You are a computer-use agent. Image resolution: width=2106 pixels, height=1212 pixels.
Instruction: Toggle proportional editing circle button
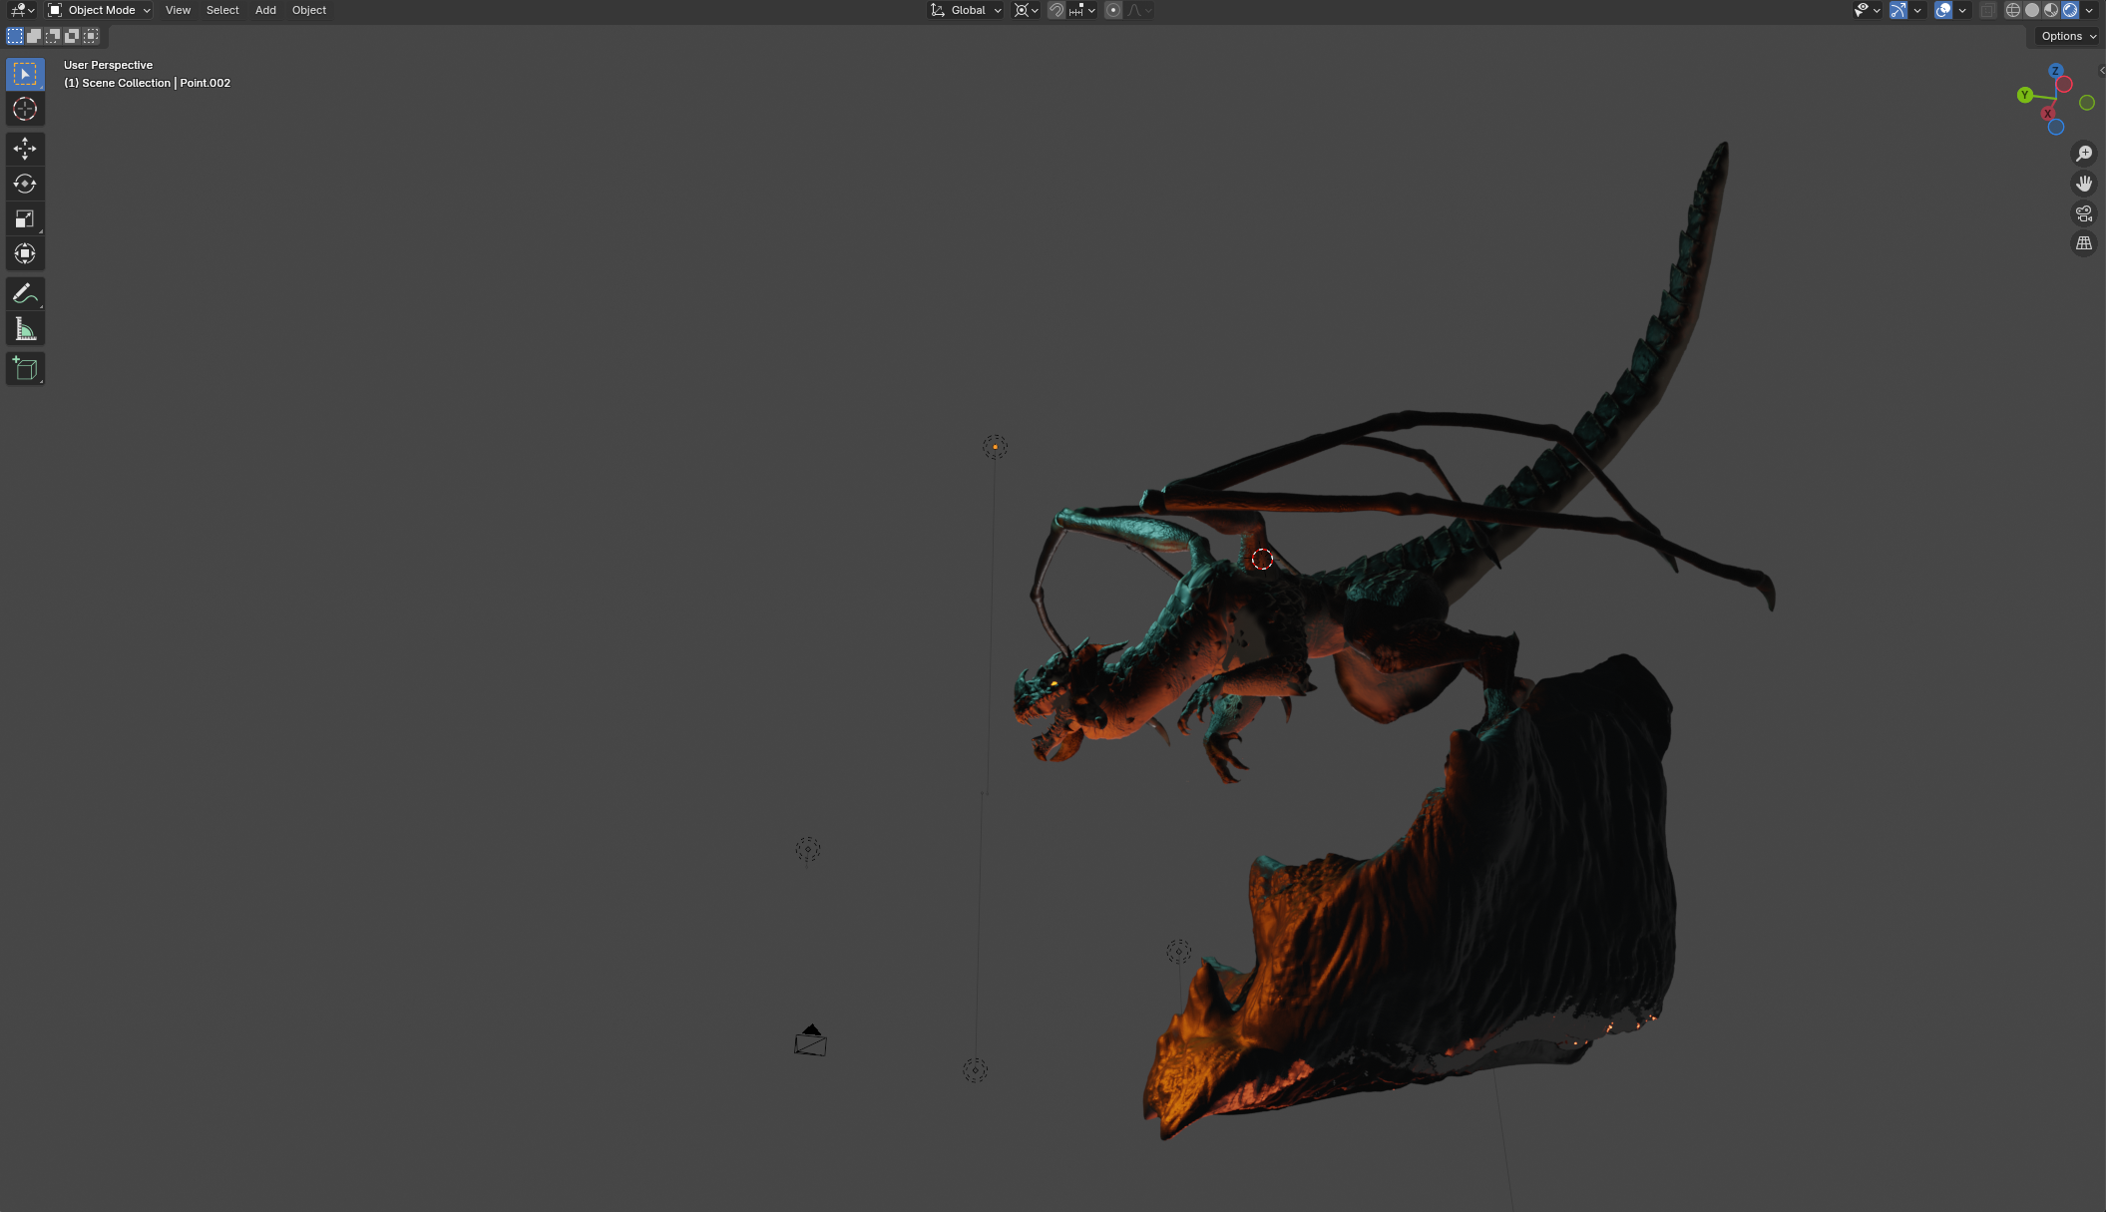click(x=1113, y=10)
